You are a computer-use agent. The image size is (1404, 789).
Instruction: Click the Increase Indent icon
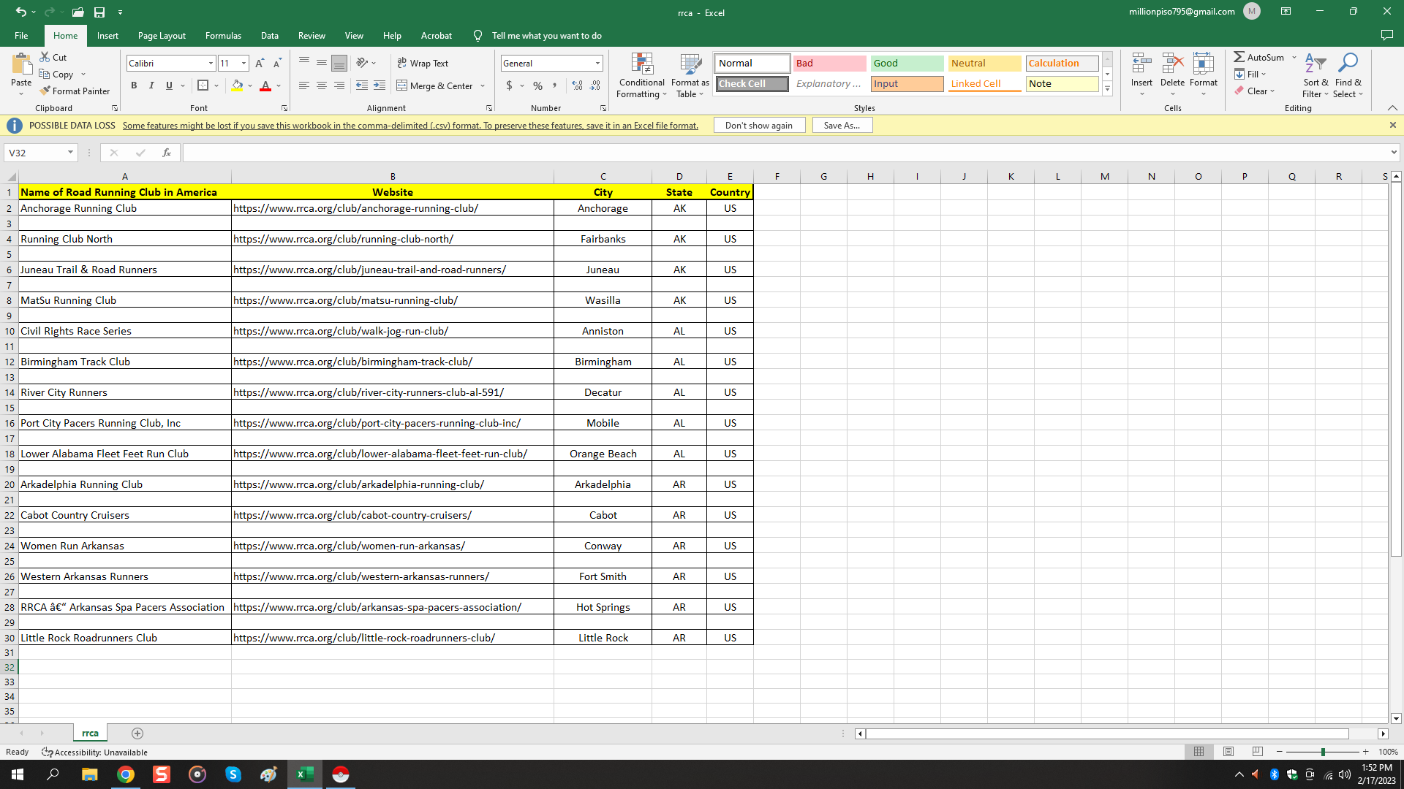point(379,85)
